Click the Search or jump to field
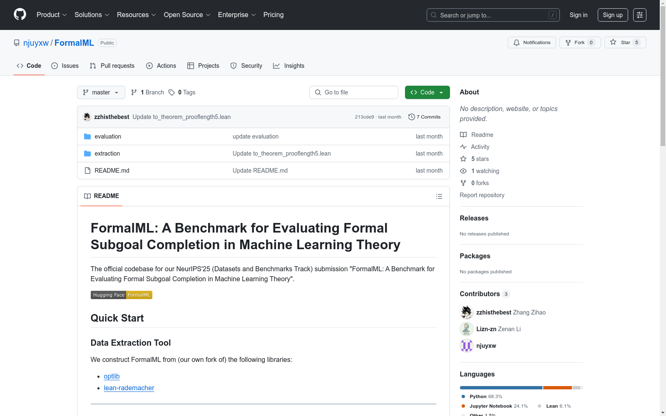 (x=493, y=15)
